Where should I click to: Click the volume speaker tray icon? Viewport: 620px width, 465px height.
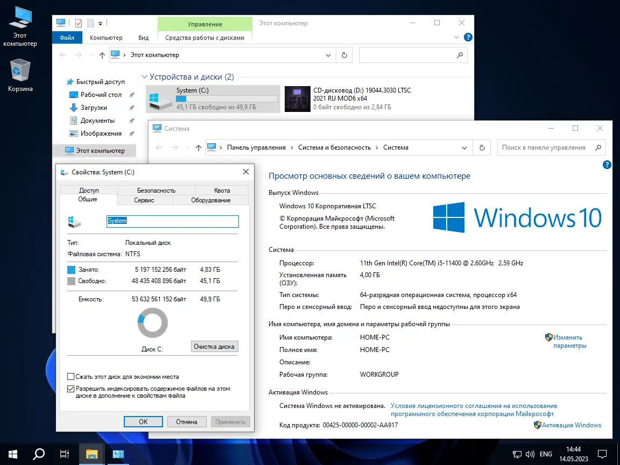530,454
